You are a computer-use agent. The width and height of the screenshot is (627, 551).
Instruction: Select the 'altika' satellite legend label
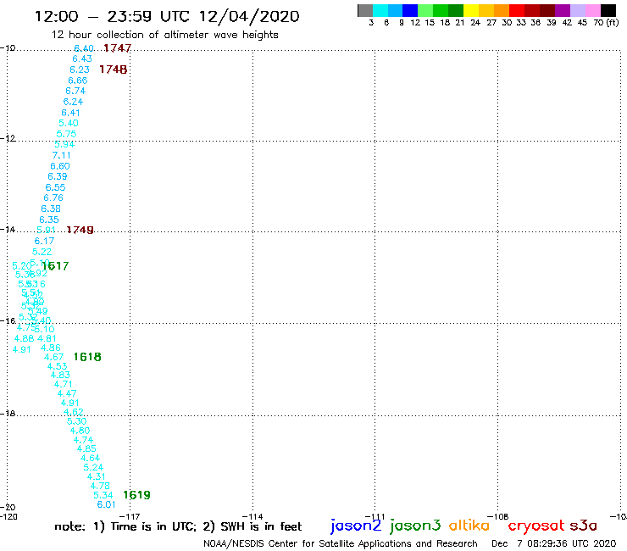click(x=469, y=526)
